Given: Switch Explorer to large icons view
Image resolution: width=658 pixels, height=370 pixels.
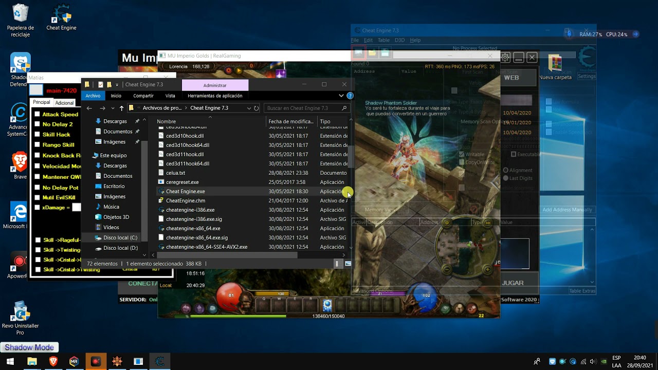Looking at the screenshot, I should pyautogui.click(x=348, y=264).
